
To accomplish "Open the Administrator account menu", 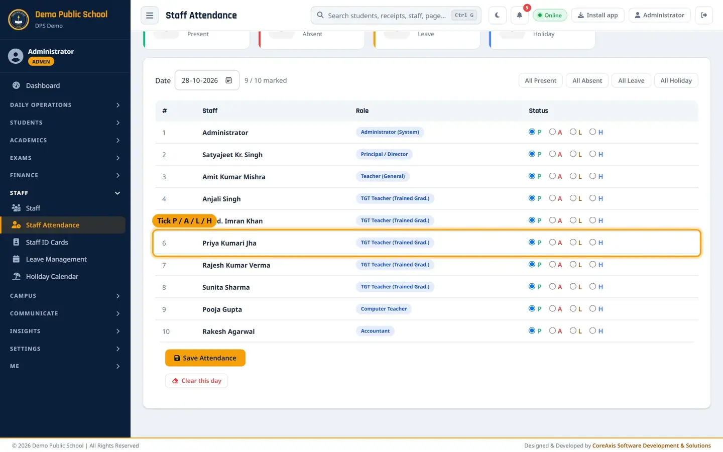I will pos(660,15).
